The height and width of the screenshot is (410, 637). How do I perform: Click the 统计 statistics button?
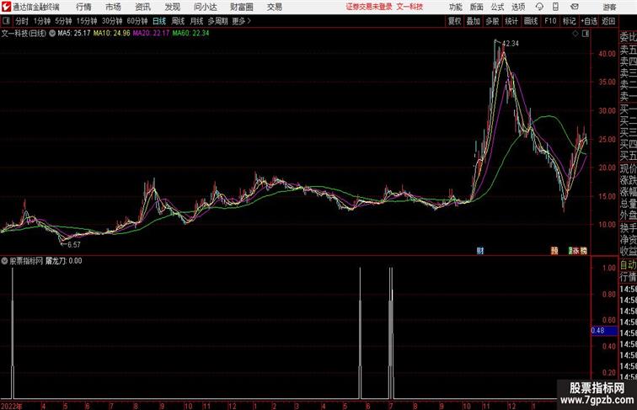point(511,21)
